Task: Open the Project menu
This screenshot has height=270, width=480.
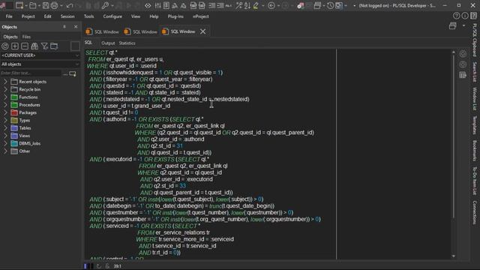Action: 28,16
